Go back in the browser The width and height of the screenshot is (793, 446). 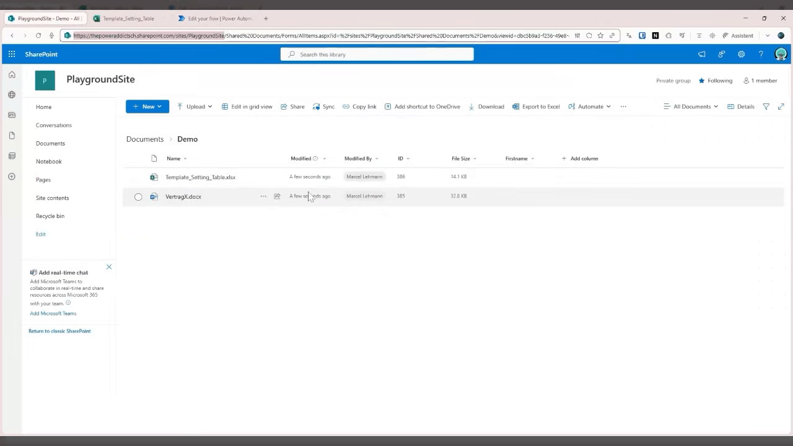pyautogui.click(x=12, y=36)
